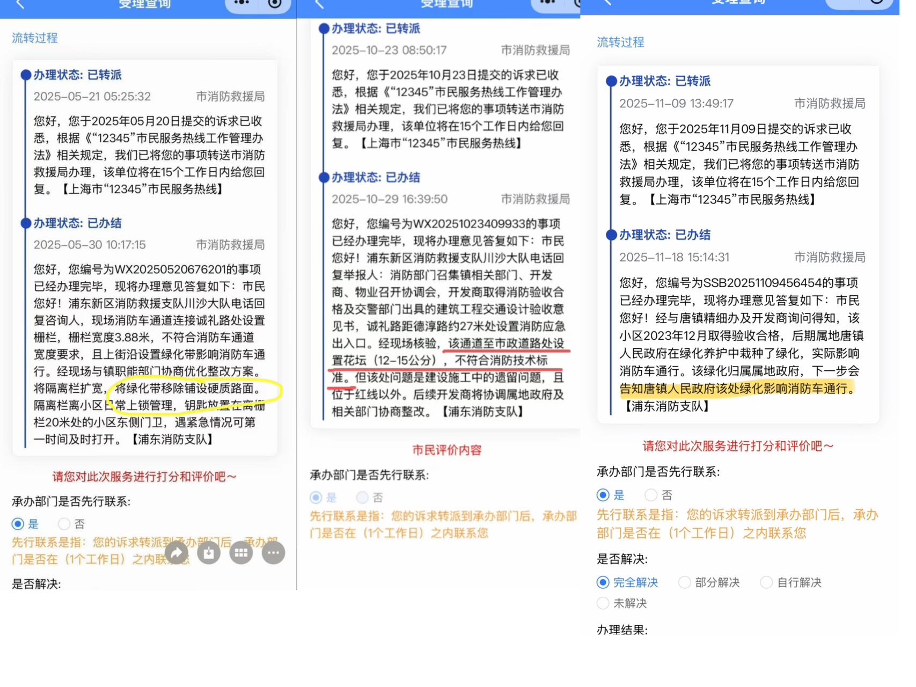Select 是 radio in left panel

[x=18, y=524]
